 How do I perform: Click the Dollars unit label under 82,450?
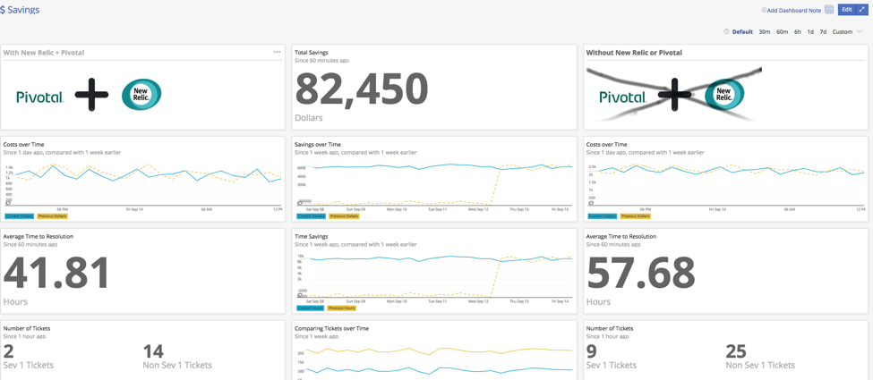[308, 118]
